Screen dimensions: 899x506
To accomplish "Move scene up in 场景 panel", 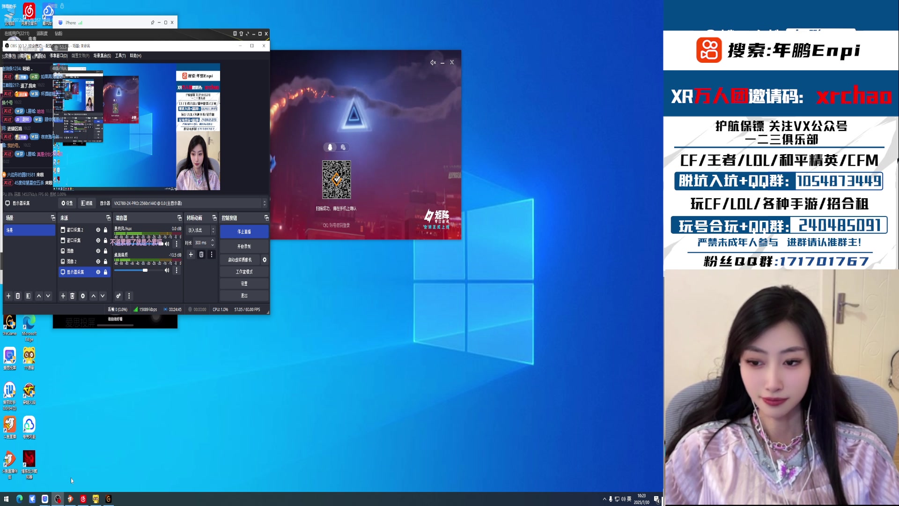I will tap(39, 296).
